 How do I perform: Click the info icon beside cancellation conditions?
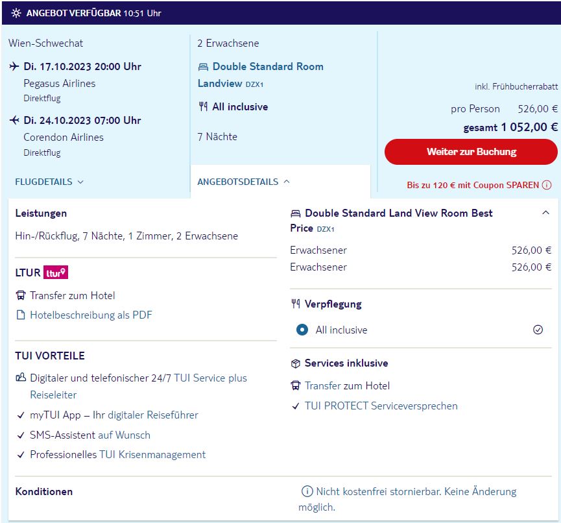pos(307,491)
